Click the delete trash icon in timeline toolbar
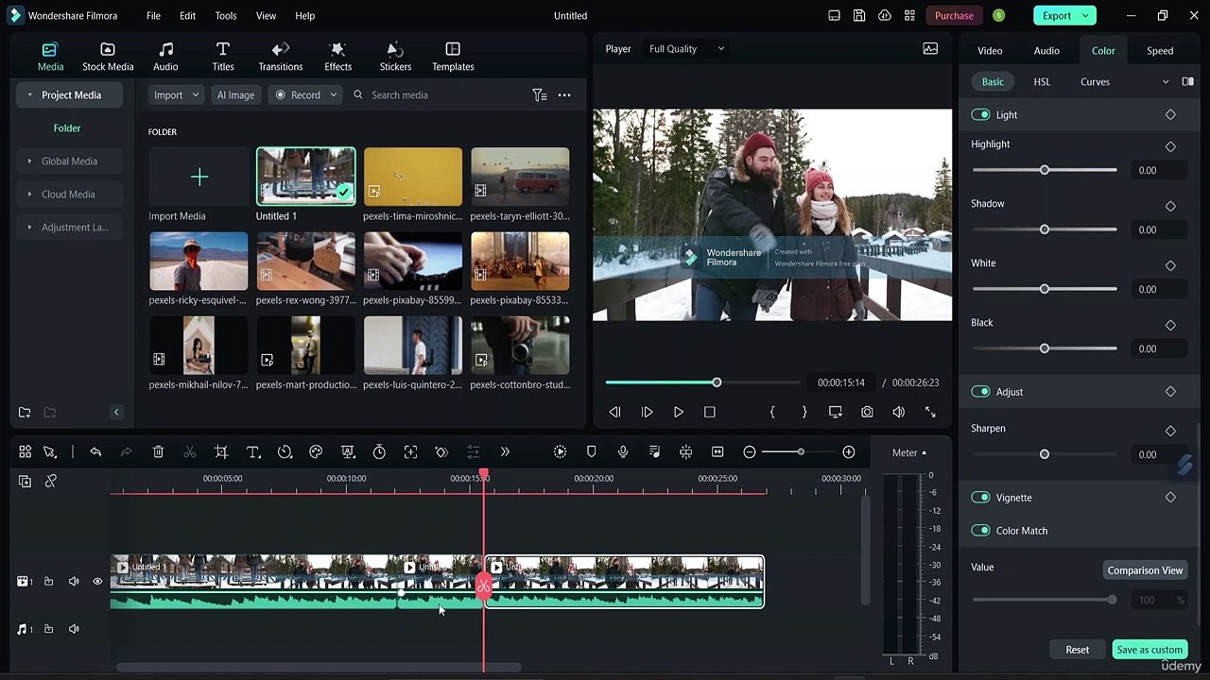The height and width of the screenshot is (680, 1210). click(158, 452)
